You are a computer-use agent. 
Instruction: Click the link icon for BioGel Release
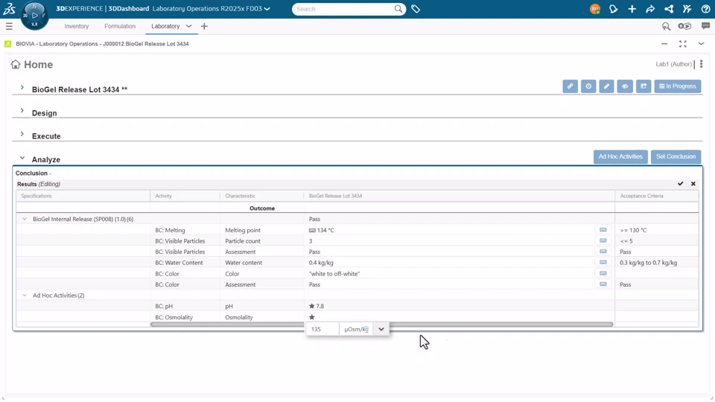tap(570, 86)
